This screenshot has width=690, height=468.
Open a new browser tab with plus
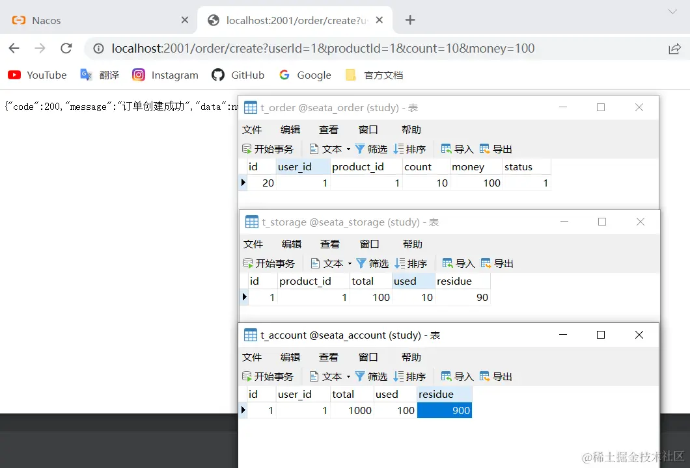coord(410,20)
